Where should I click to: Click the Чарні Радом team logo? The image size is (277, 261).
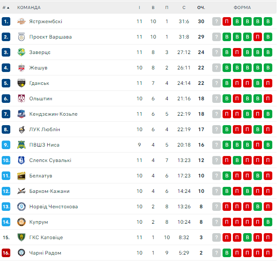[21, 253]
